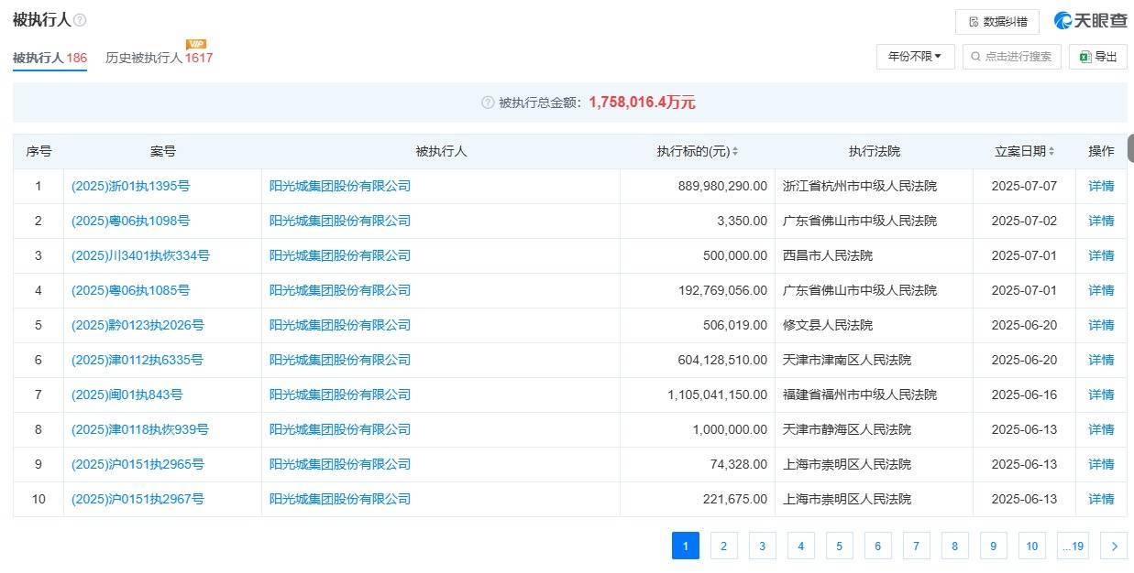Go to pagination page 5
This screenshot has height=573, width=1134.
pos(839,546)
